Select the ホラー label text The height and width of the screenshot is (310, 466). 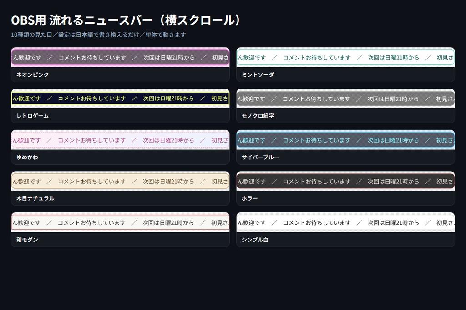pos(249,198)
